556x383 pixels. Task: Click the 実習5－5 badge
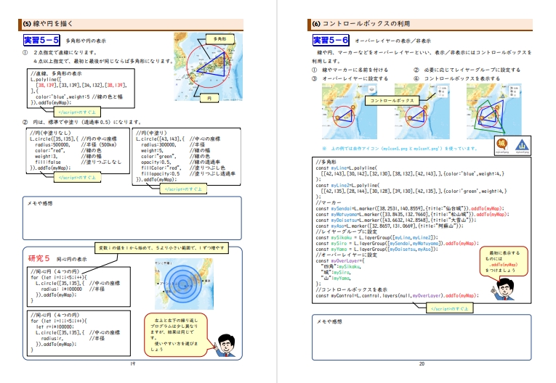pyautogui.click(x=41, y=40)
